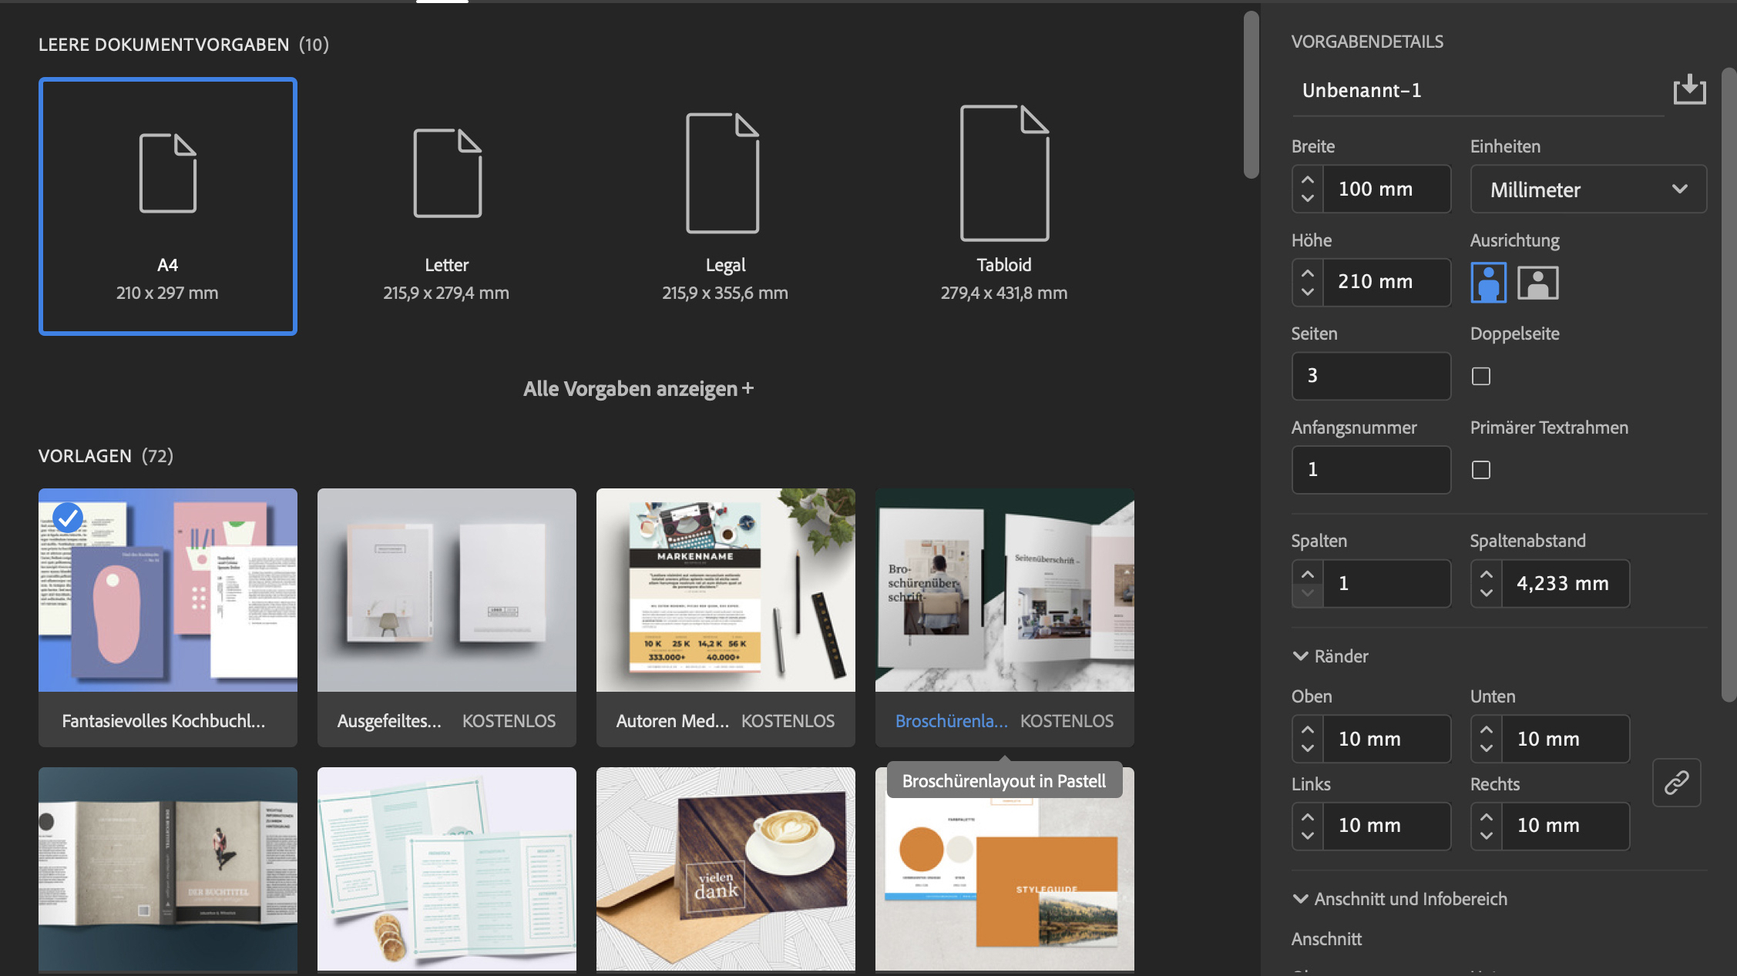The height and width of the screenshot is (976, 1737).
Task: Pick the Legal page preset icon
Action: [x=723, y=173]
